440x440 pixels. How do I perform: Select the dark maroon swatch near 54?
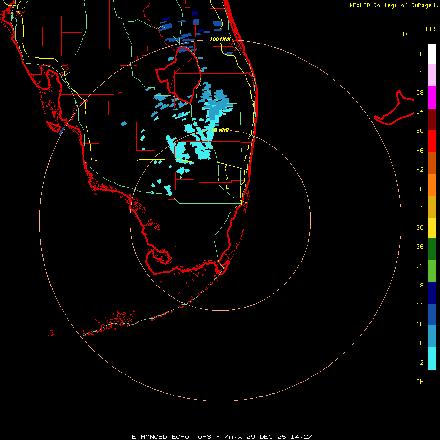(x=432, y=119)
